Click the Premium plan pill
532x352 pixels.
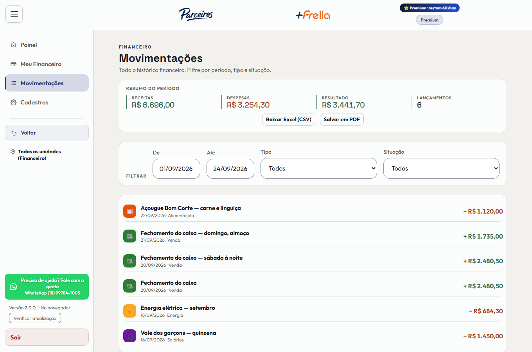pos(430,20)
